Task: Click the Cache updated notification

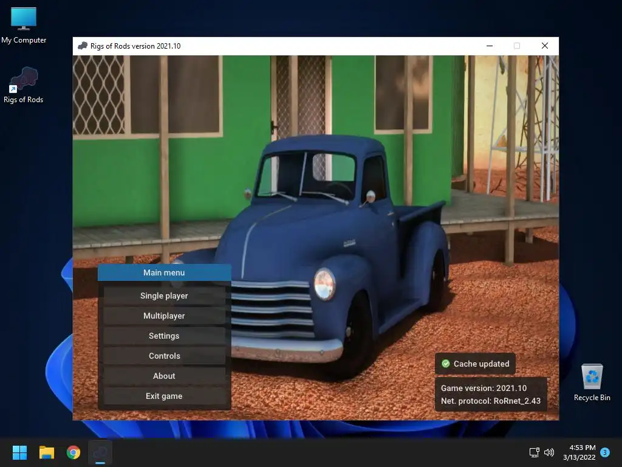Action: pyautogui.click(x=475, y=364)
